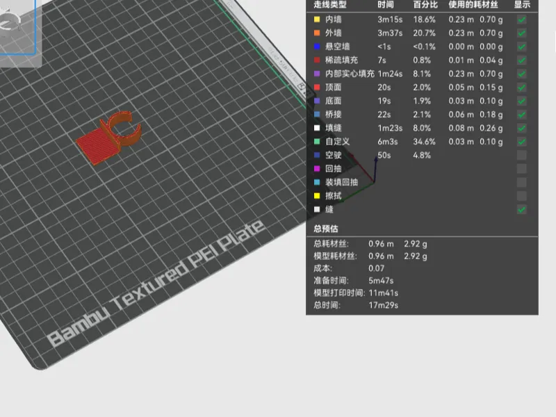Click the 顶面 row label
Screen dimensions: 556x417
pos(334,88)
